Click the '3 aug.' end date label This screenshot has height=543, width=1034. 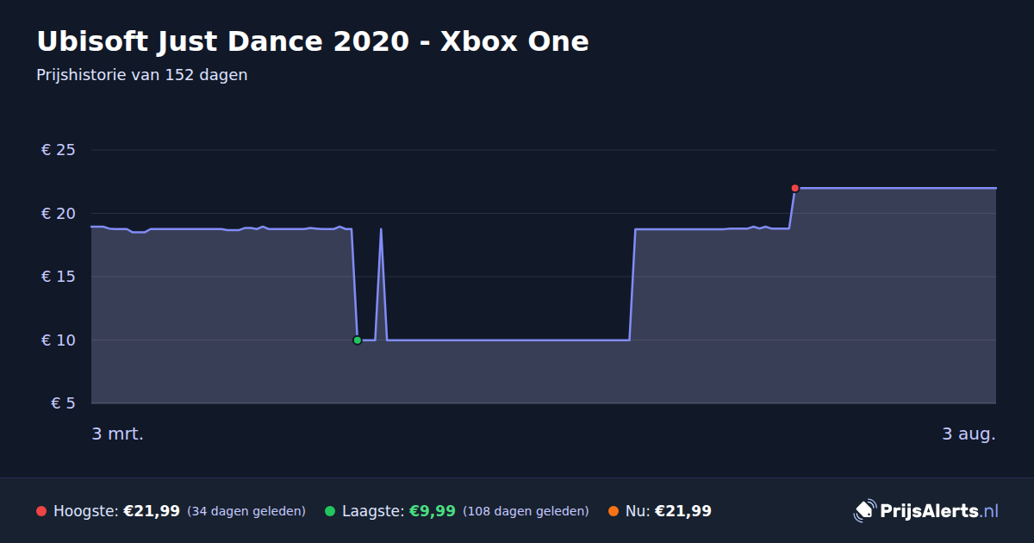click(969, 434)
